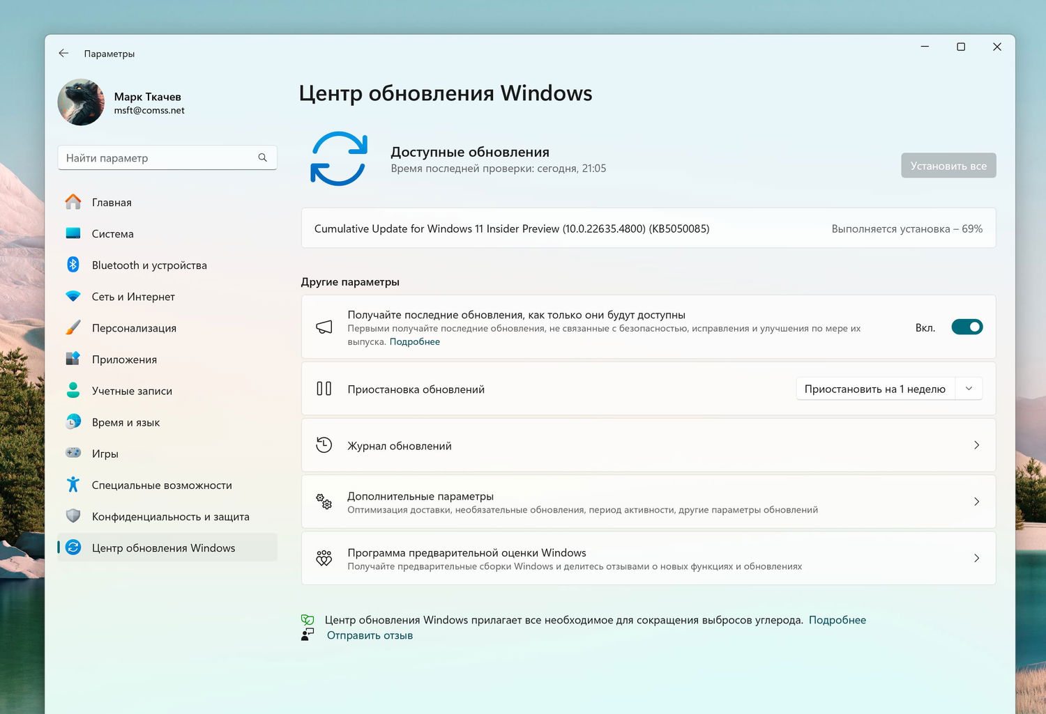Viewport: 1046px width, 714px height.
Task: Focus the Найти параметр search field
Action: (167, 157)
